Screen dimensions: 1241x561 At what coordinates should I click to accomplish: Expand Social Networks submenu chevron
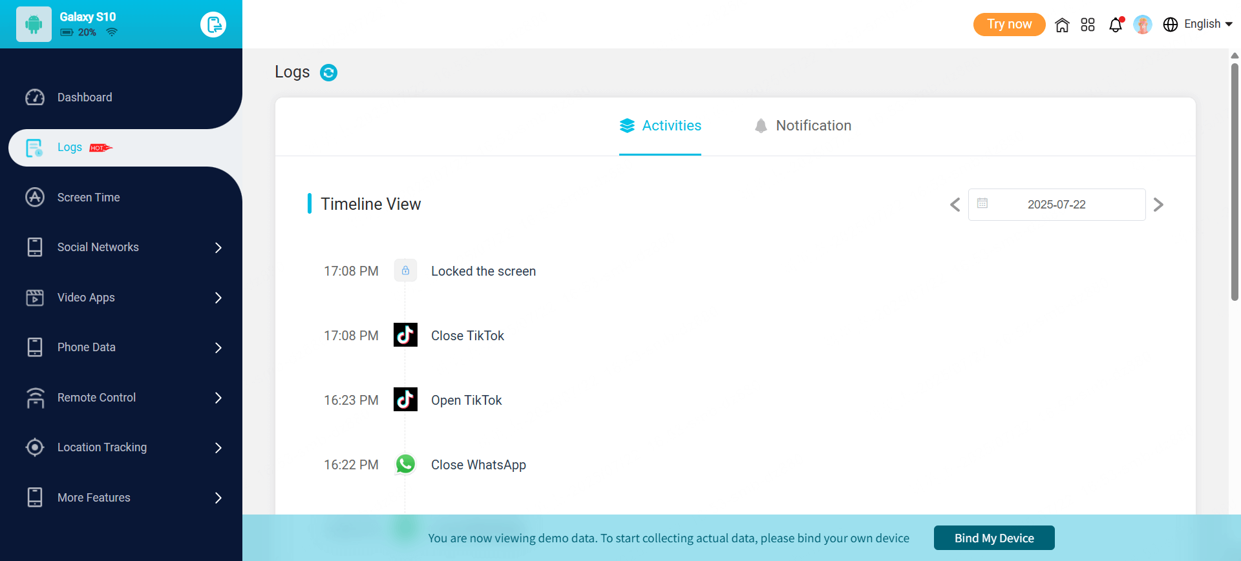[218, 248]
